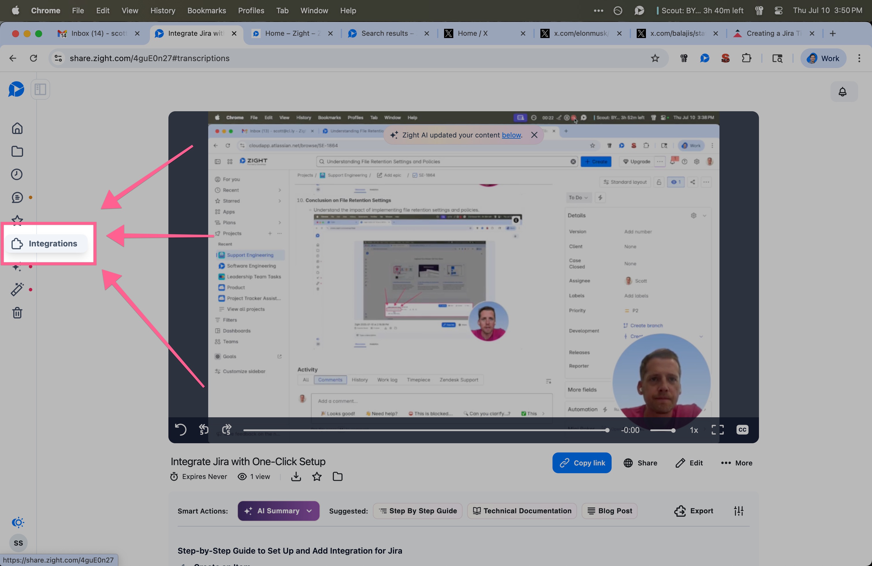Skip backward in the video
Viewport: 872px width, 566px height.
tap(204, 429)
